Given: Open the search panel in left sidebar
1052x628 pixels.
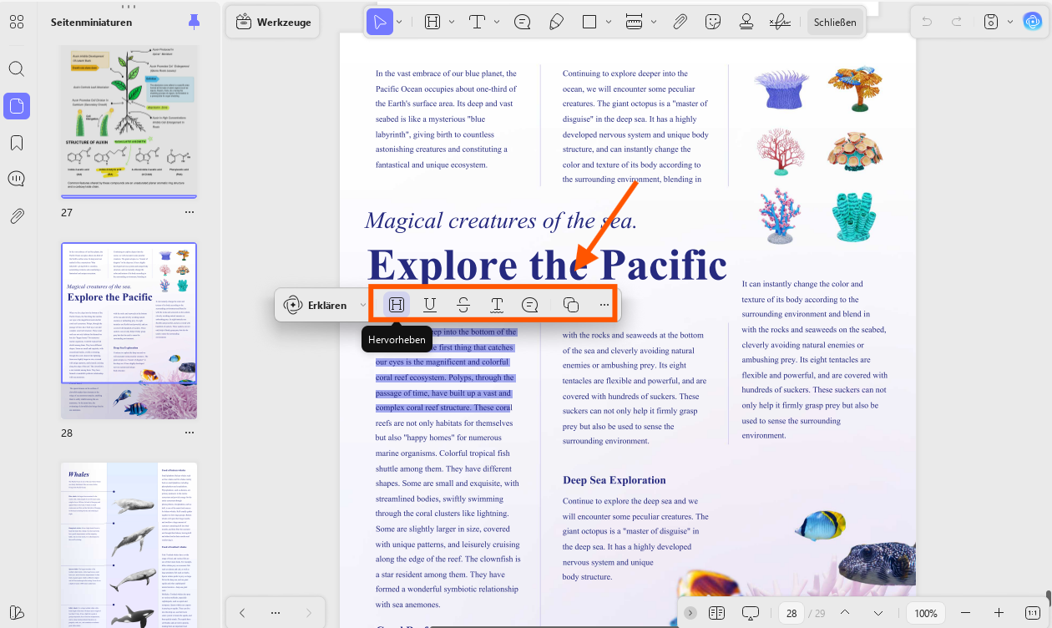Looking at the screenshot, I should (17, 68).
